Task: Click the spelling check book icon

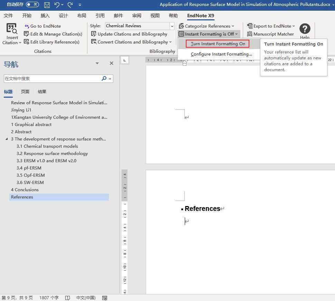Action: (67, 298)
